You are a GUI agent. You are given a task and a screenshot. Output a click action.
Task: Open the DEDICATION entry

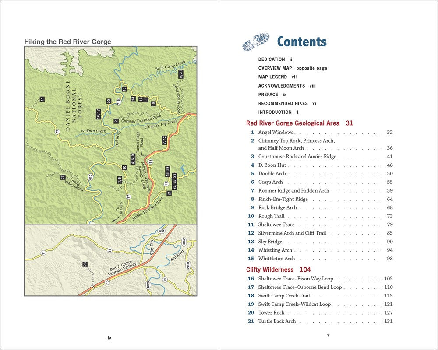click(x=276, y=59)
